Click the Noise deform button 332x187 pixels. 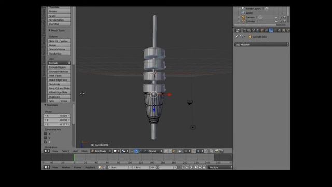(x=59, y=45)
